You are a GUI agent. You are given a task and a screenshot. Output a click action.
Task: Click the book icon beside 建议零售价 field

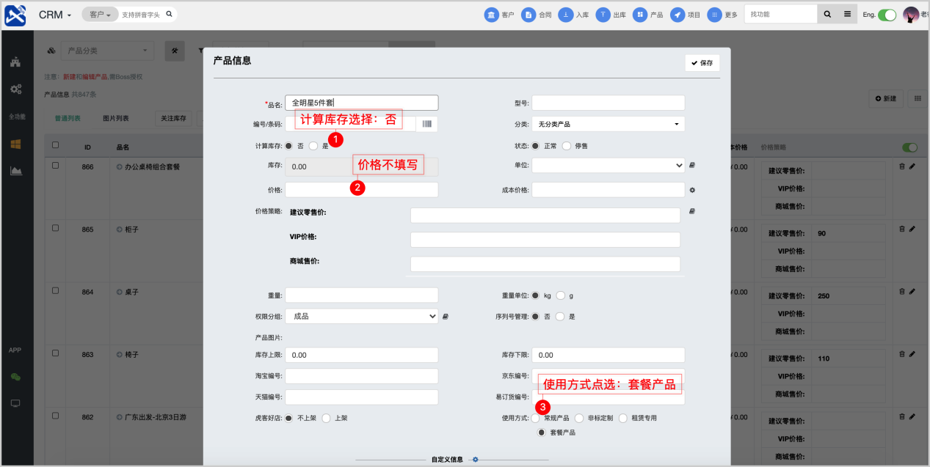click(x=692, y=211)
